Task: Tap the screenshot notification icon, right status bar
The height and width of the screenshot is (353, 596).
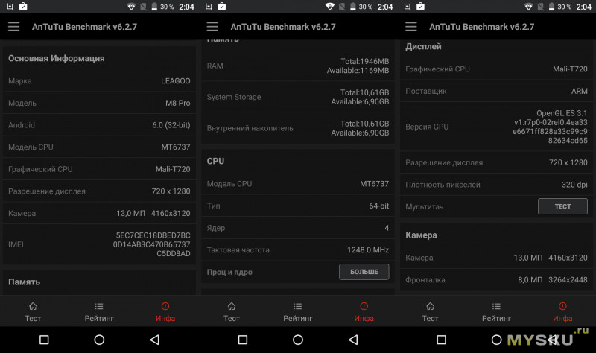Action: point(407,7)
